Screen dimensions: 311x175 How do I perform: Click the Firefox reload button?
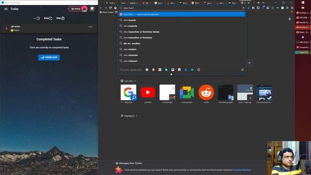[x=110, y=8]
